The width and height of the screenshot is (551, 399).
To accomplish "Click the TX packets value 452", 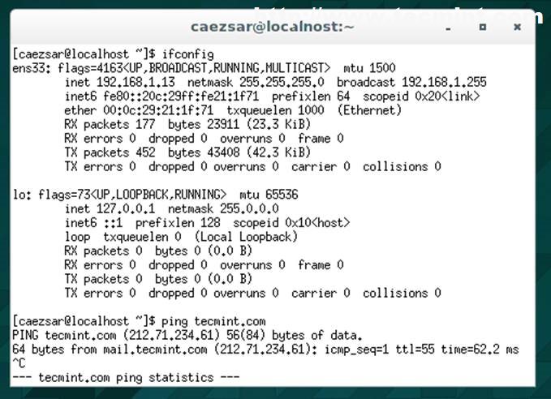I will click(x=145, y=152).
